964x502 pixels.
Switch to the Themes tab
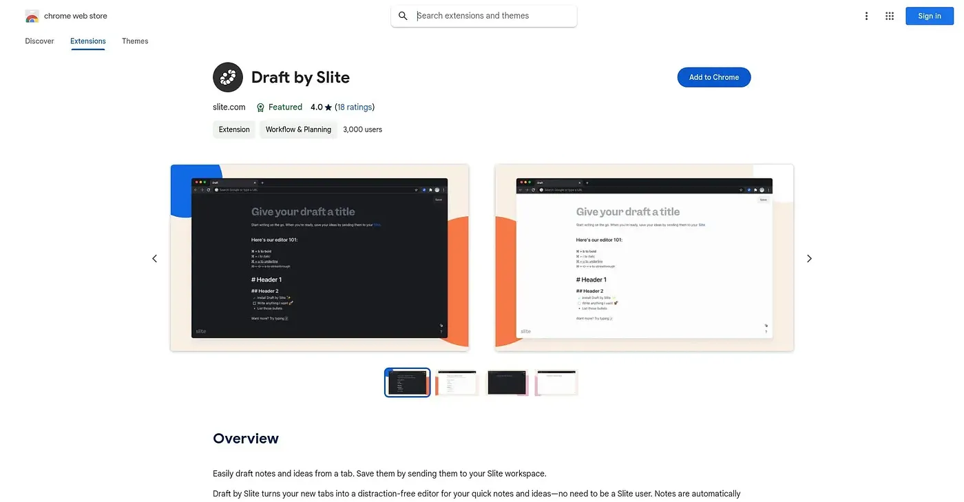(x=135, y=41)
